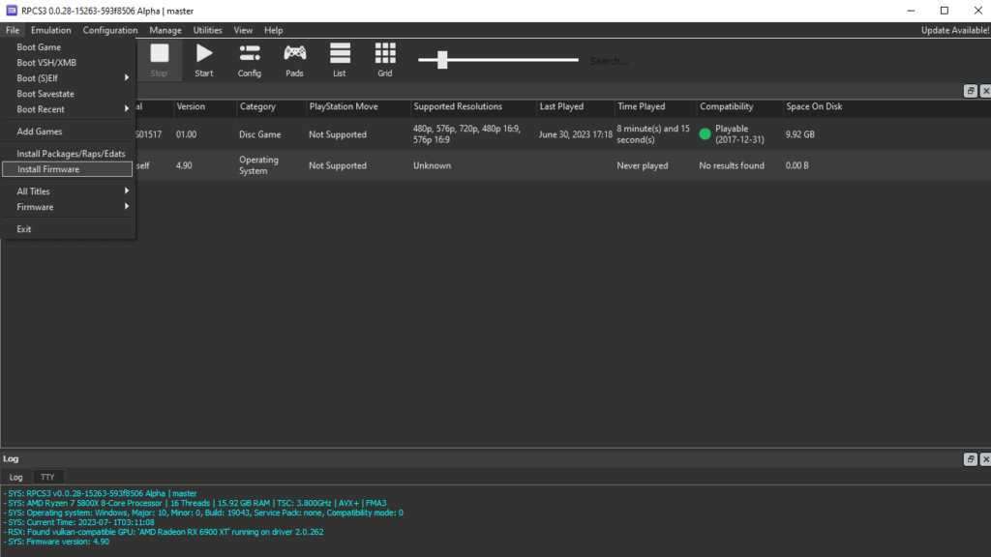This screenshot has width=991, height=557.
Task: Switch to List view icon
Action: pos(340,60)
